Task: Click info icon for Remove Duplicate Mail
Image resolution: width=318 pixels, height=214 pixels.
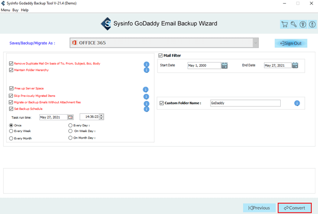Action: click(146, 64)
